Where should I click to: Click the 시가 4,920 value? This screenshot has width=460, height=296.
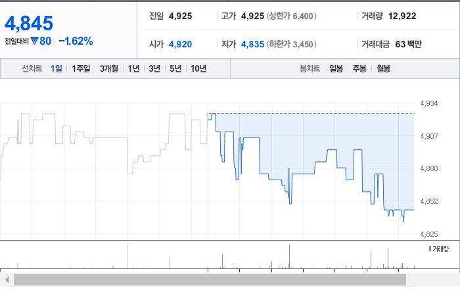click(181, 44)
